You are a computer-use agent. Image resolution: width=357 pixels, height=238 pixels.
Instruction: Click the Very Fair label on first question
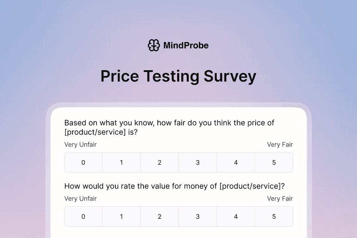point(280,145)
